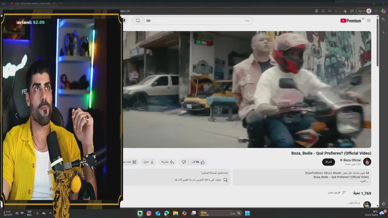This screenshot has height=218, width=388.
Task: Open Microsoft Copilot from the taskbar
Action: pos(184,213)
